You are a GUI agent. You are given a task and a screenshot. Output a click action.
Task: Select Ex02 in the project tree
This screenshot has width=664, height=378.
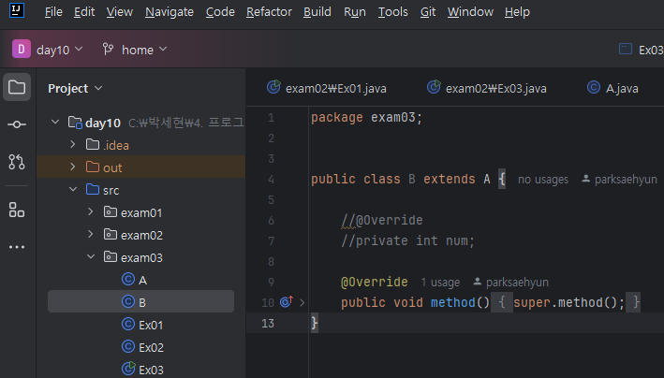140,347
